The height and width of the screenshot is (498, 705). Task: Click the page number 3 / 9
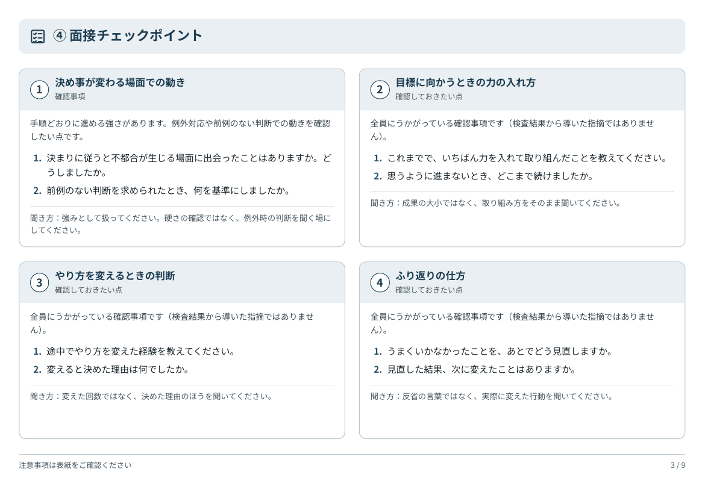pos(678,465)
